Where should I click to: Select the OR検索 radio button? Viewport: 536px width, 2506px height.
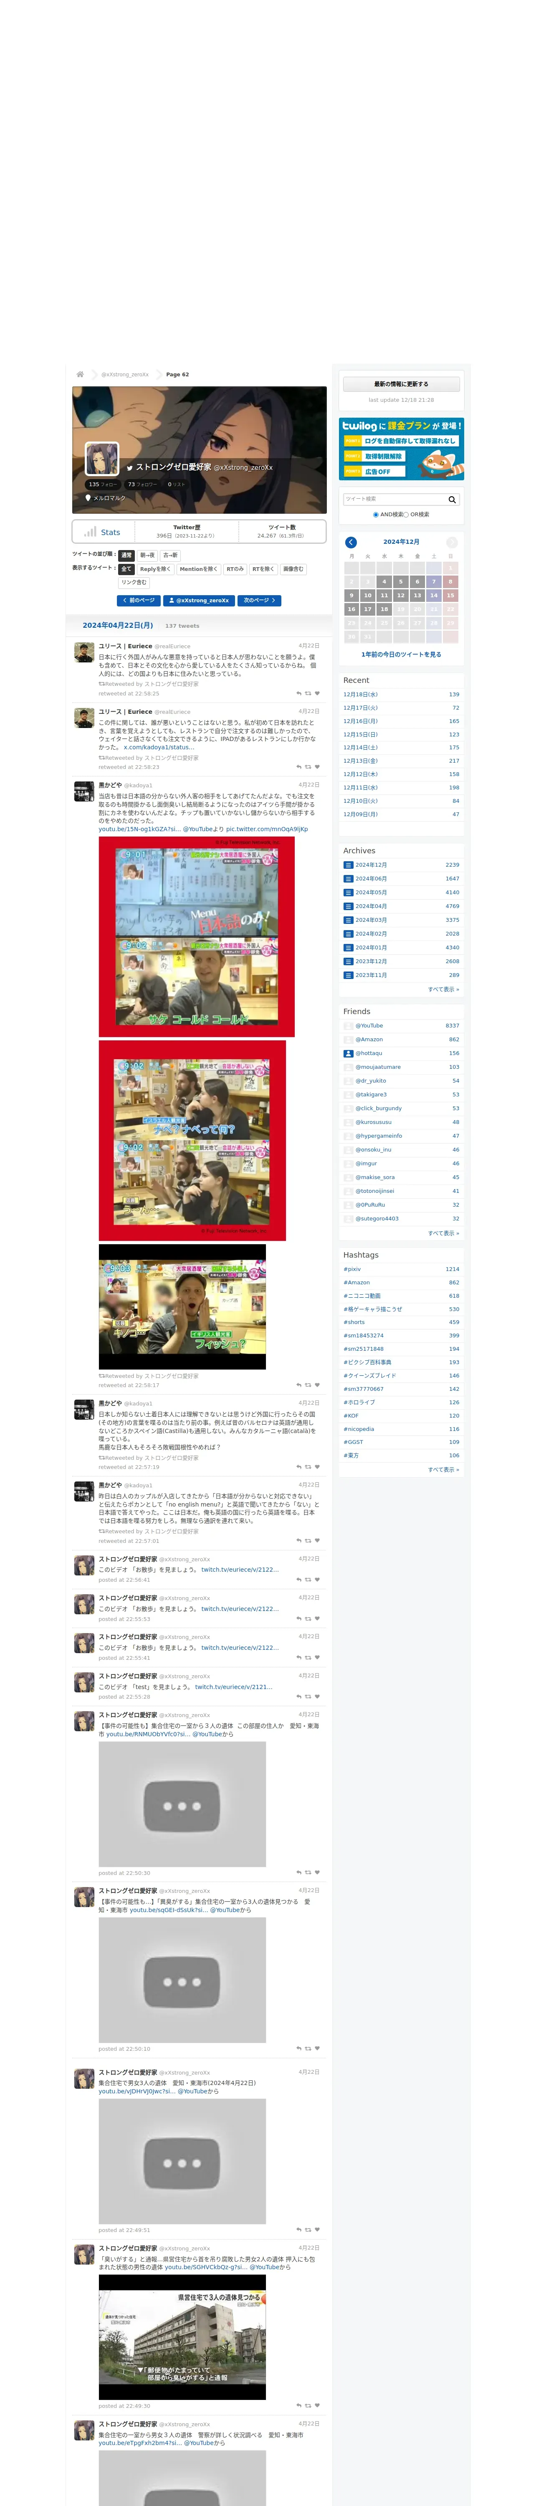coord(406,515)
